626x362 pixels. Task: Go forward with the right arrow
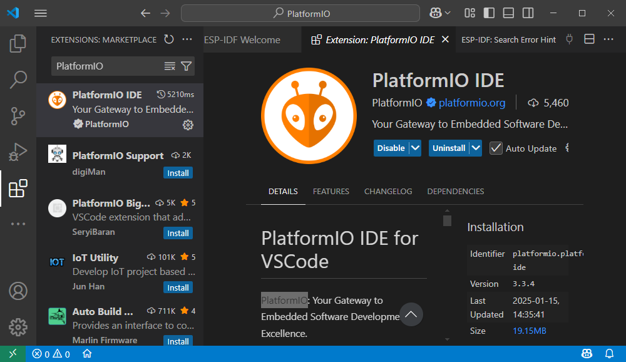coord(165,14)
